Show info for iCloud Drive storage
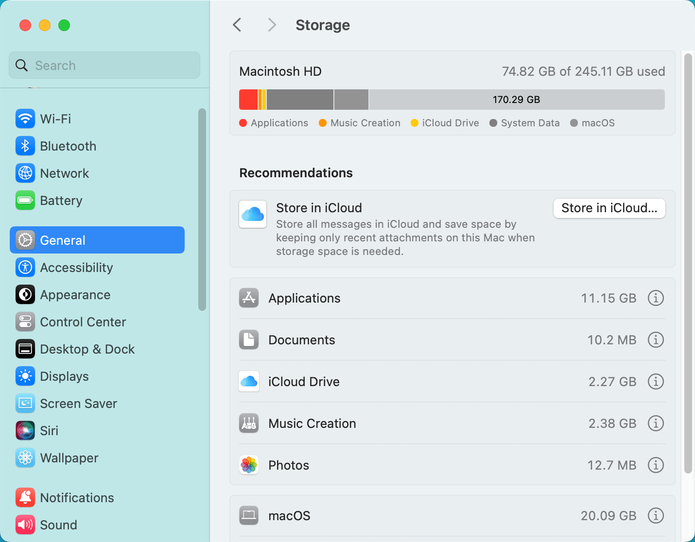This screenshot has width=695, height=542. (656, 382)
